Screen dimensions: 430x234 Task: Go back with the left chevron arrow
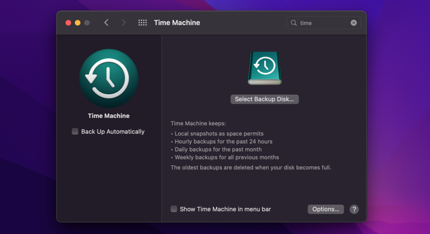pyautogui.click(x=106, y=23)
